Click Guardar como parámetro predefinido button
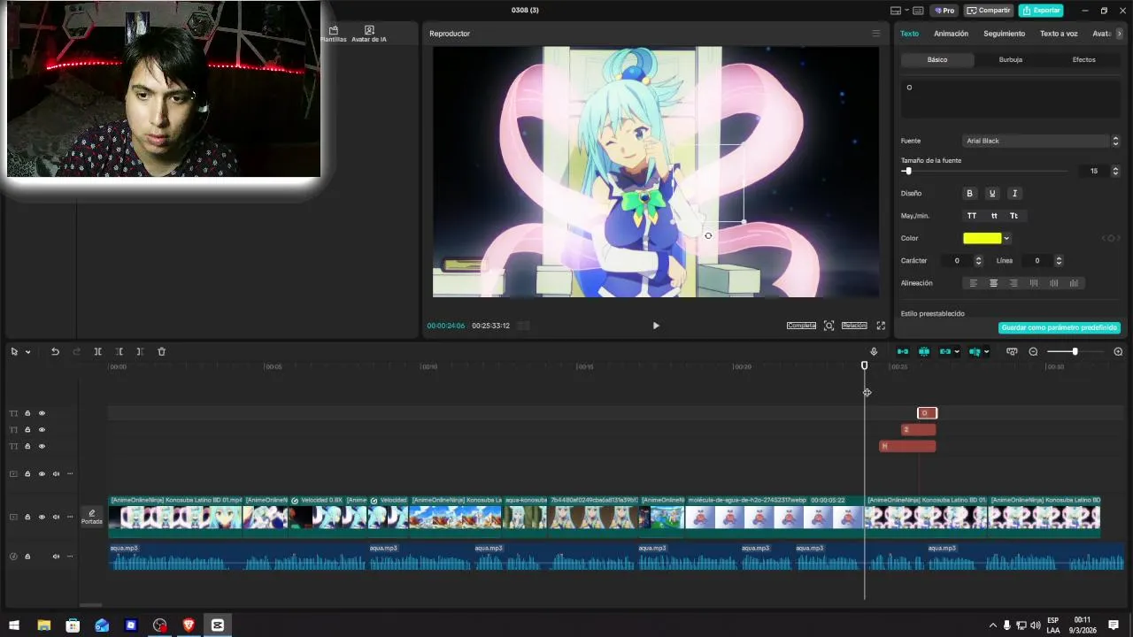 (1060, 327)
